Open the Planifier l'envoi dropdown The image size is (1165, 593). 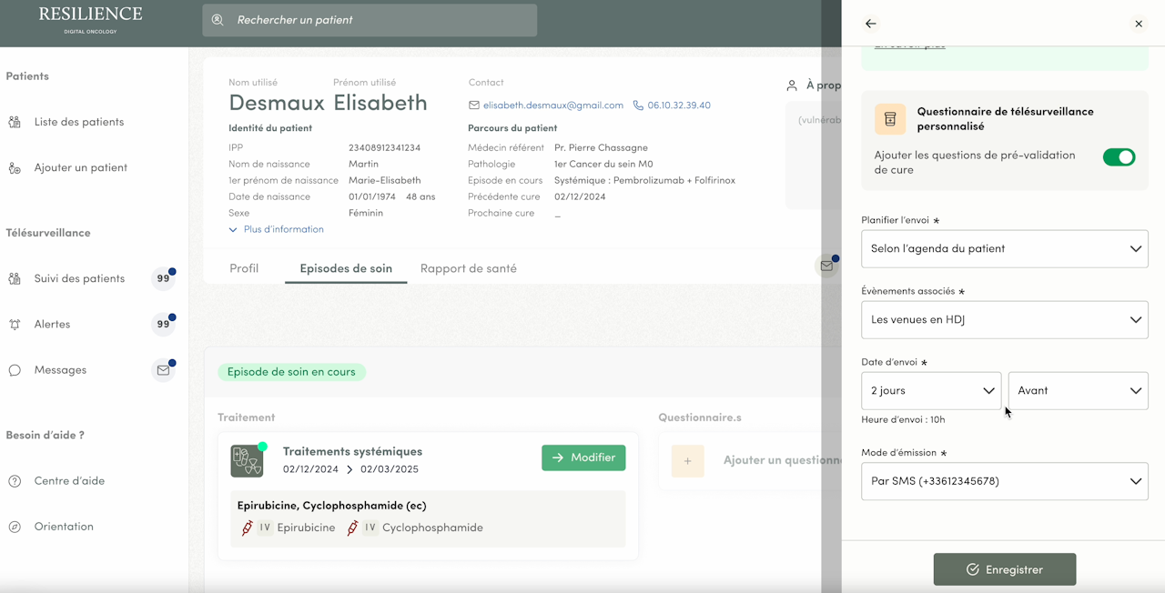point(1004,248)
